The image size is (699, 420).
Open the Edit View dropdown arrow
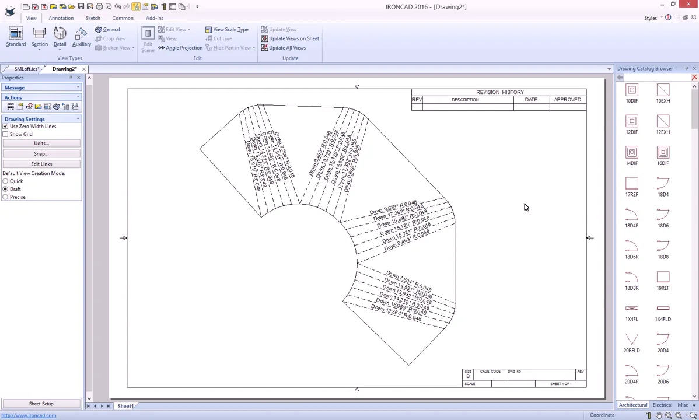click(189, 29)
